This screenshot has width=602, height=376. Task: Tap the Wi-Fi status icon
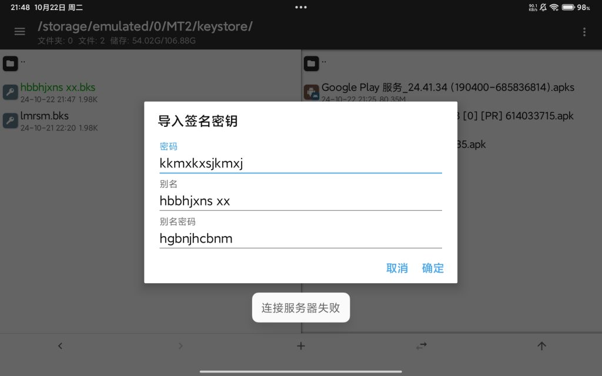554,7
